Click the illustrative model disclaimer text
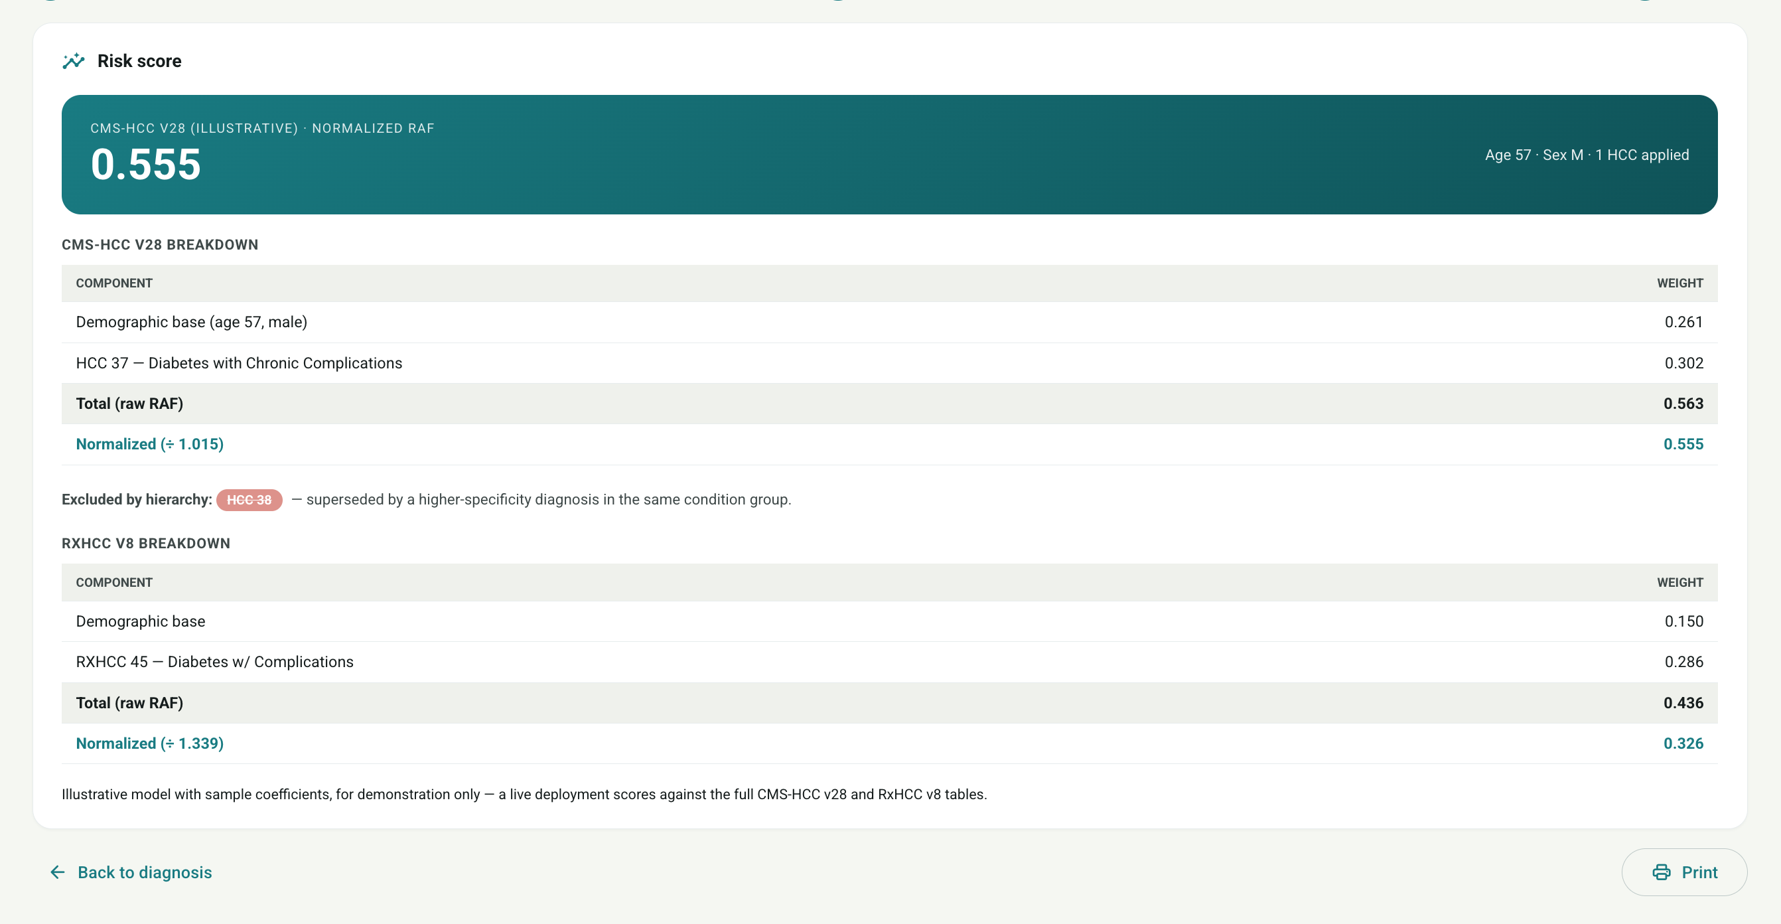Screen dimensions: 1781x924 pyautogui.click(x=524, y=794)
